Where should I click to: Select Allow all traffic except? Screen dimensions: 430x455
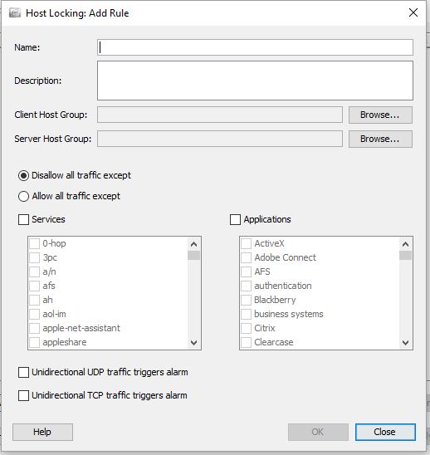click(23, 196)
